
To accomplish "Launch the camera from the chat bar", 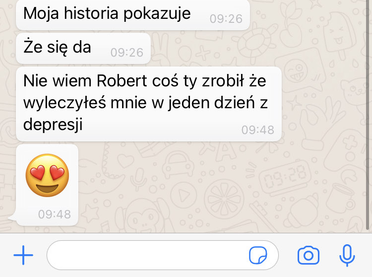I will click(309, 255).
